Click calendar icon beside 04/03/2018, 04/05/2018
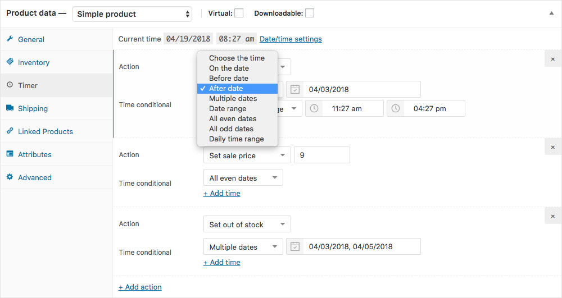This screenshot has height=298, width=562. pos(295,247)
